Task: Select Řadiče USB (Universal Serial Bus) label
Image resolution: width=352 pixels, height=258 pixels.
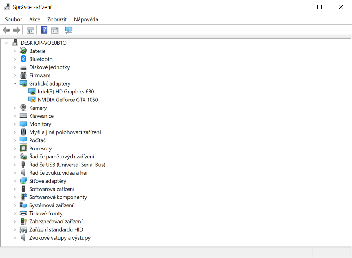Action: pyautogui.click(x=67, y=165)
